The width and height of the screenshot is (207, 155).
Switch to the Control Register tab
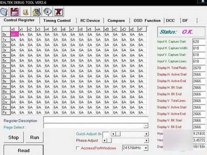coord(19,20)
